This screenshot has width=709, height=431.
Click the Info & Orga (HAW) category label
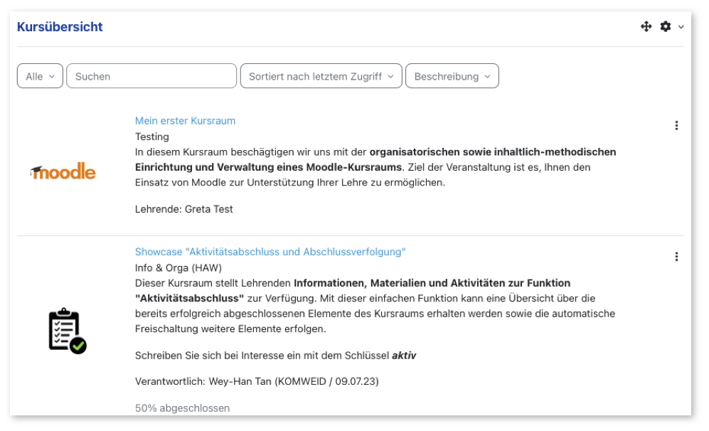tap(178, 267)
